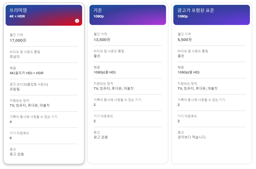The image size is (256, 169).
Task: Click the 13,500원 monthly price
Action: [x=102, y=40]
